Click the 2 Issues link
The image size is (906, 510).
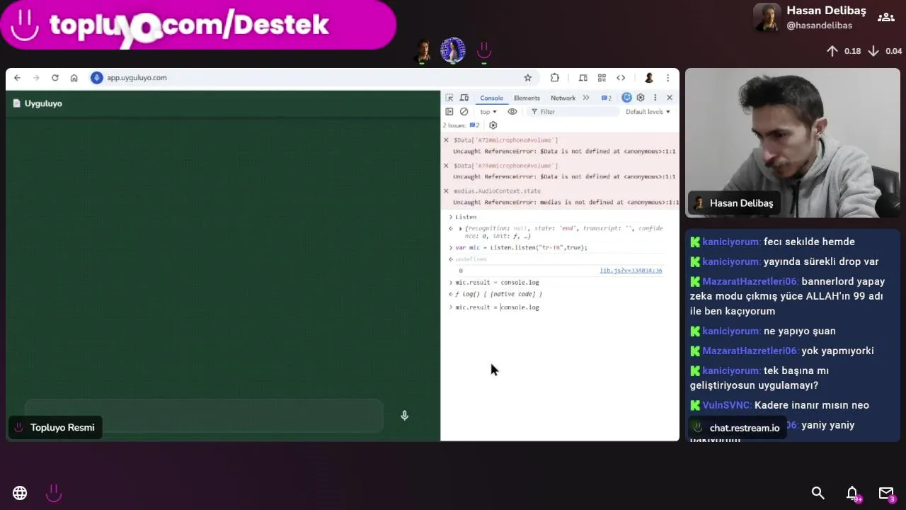(461, 125)
